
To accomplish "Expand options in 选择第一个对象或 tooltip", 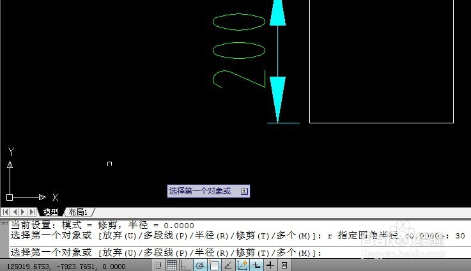I will [244, 191].
